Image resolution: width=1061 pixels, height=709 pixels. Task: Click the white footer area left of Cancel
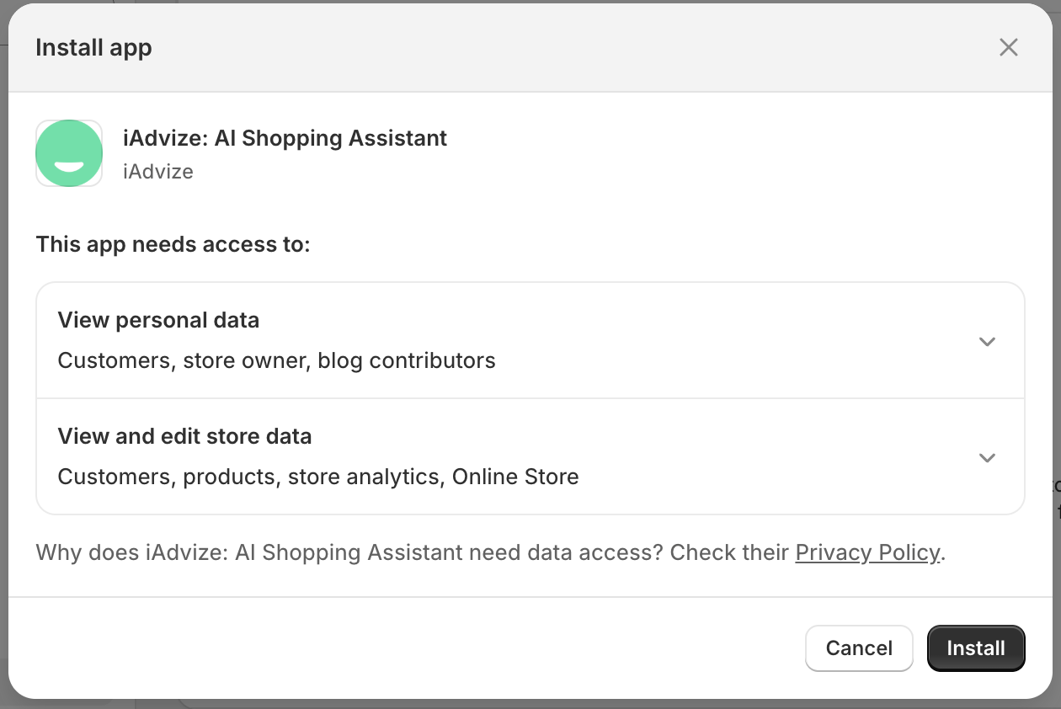pos(404,648)
